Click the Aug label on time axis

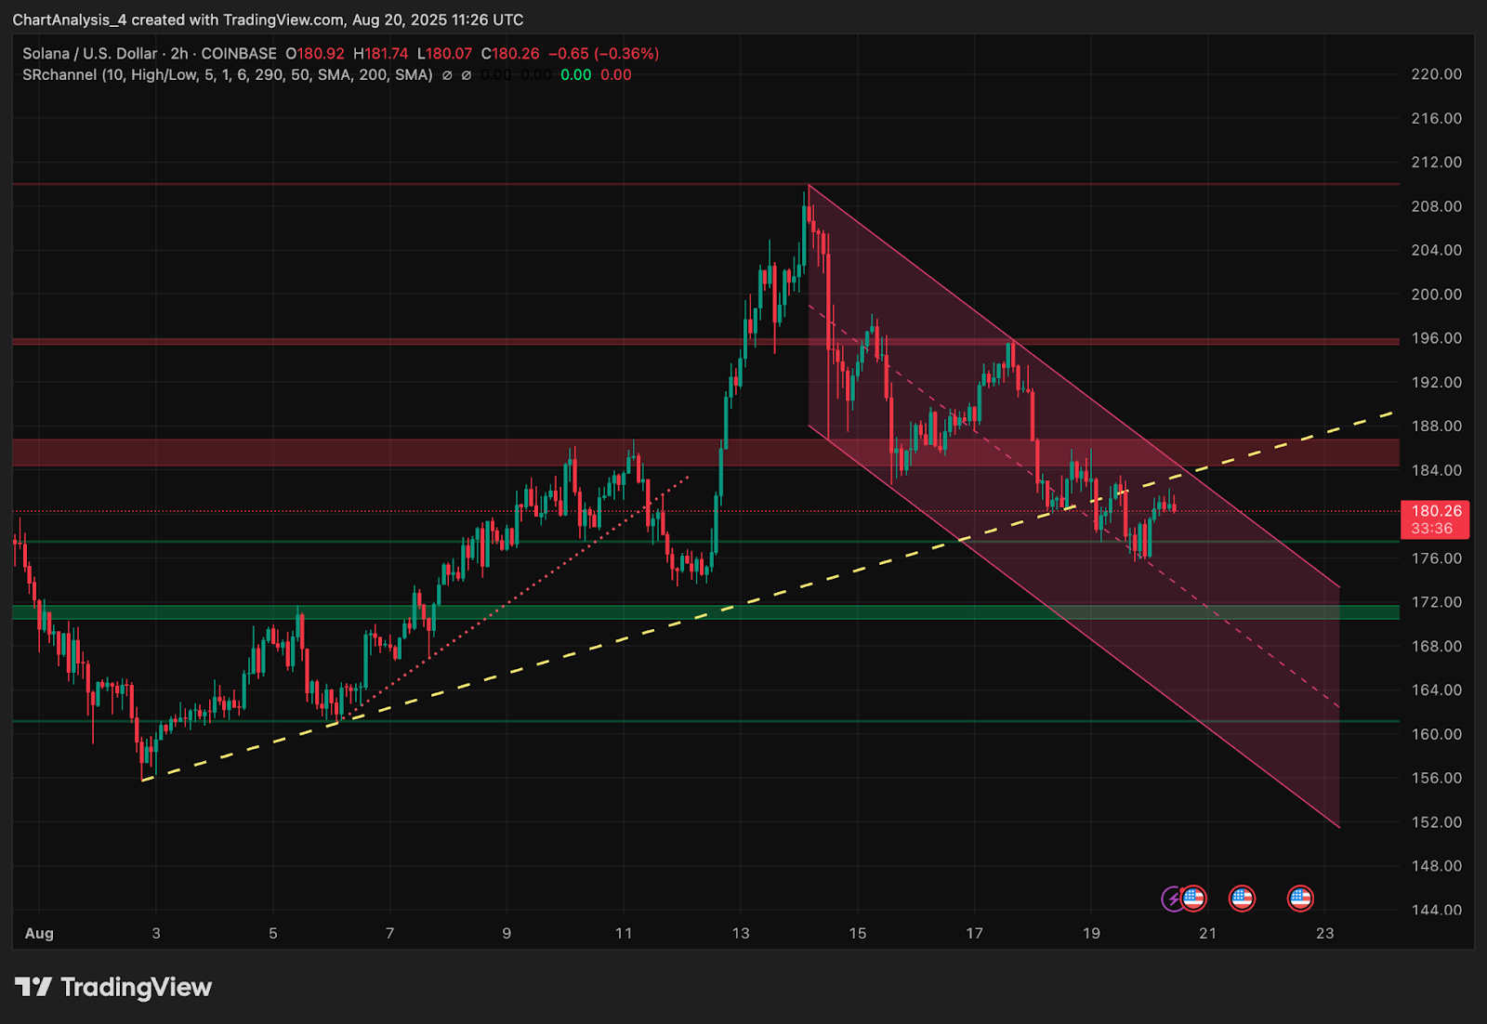click(x=39, y=933)
